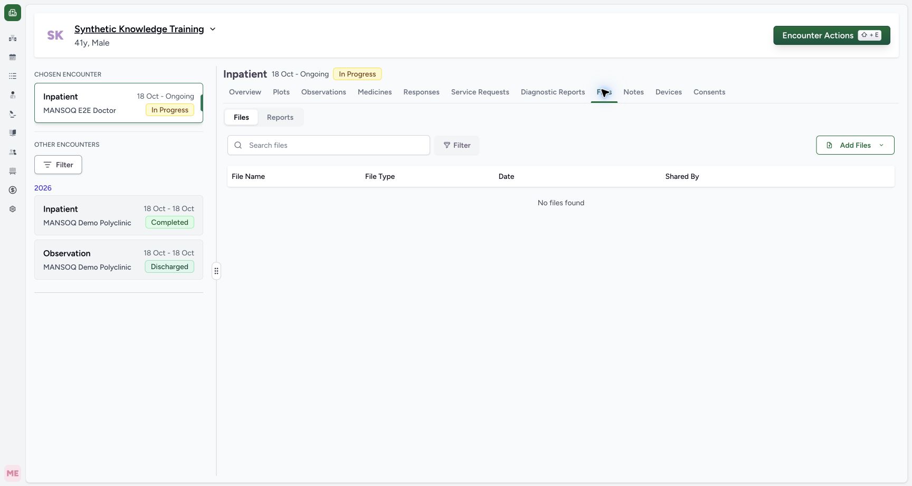The width and height of the screenshot is (912, 486).
Task: Open the Add Files dropdown
Action: (x=855, y=145)
